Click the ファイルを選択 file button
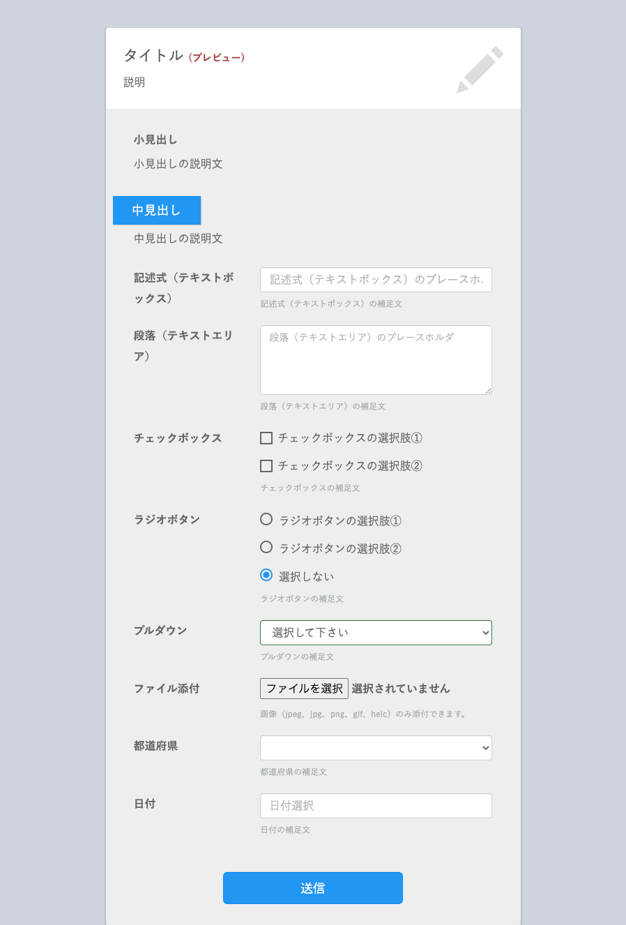This screenshot has width=626, height=925. click(x=304, y=688)
